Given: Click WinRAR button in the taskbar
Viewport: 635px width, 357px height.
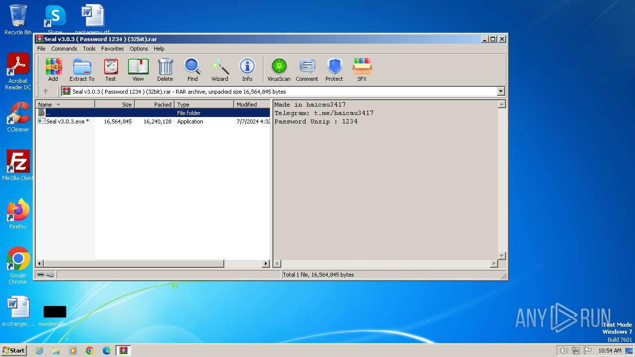Looking at the screenshot, I should [123, 351].
